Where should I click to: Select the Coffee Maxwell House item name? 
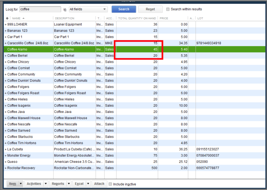click(24, 118)
